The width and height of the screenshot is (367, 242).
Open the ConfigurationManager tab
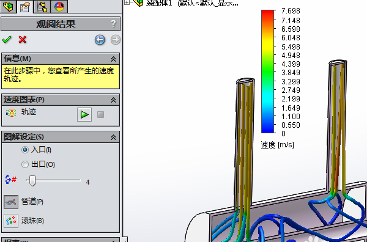(x=42, y=6)
